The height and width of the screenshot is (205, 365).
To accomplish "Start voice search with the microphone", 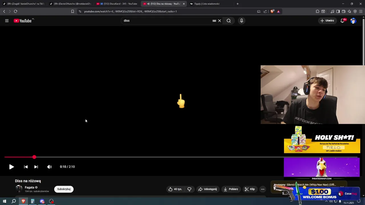I will click(x=242, y=20).
